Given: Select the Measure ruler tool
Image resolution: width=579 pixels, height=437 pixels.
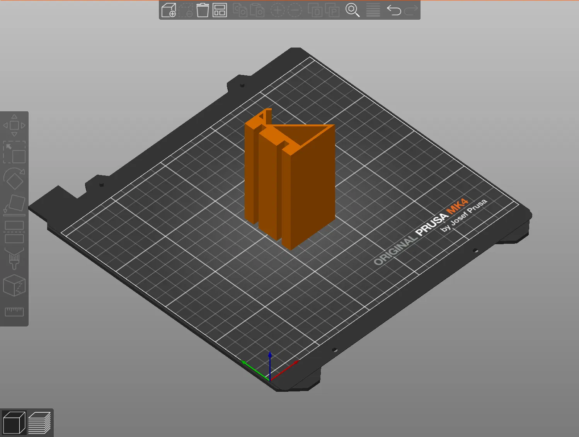Looking at the screenshot, I should (x=14, y=312).
